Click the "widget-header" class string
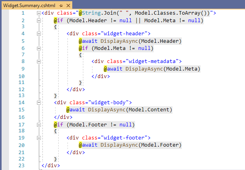The height and width of the screenshot is (170, 245). pos(124,34)
